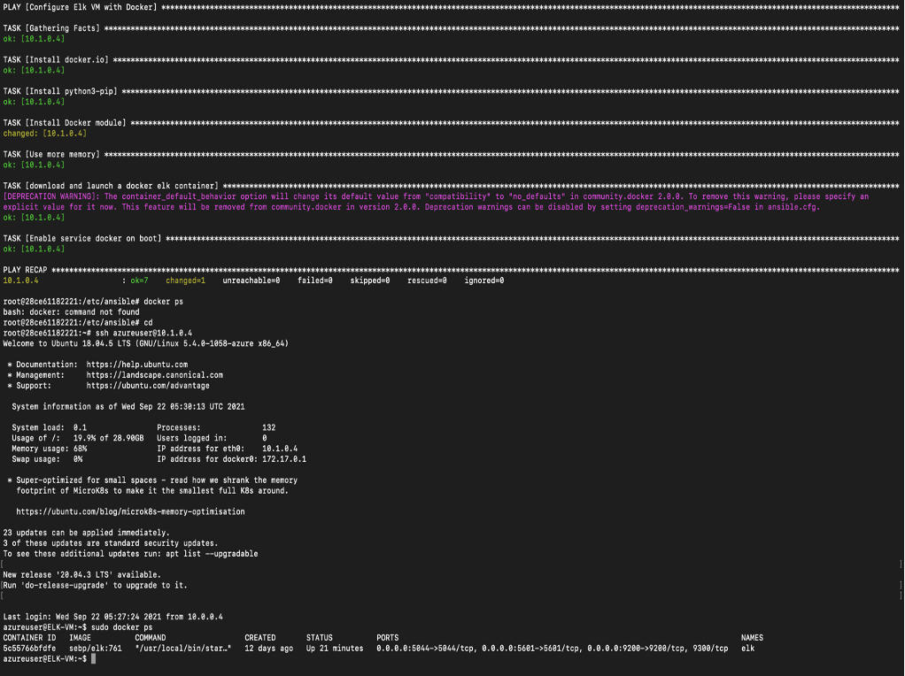Click the 'sudo docker ps' command line
Image resolution: width=905 pixels, height=676 pixels.
point(78,627)
